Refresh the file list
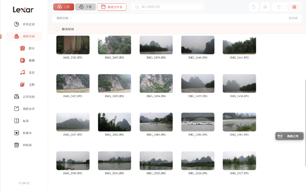Screen dimensions: 306x191 253,7
